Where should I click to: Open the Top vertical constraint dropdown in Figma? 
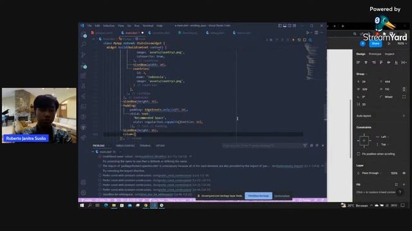click(384, 144)
